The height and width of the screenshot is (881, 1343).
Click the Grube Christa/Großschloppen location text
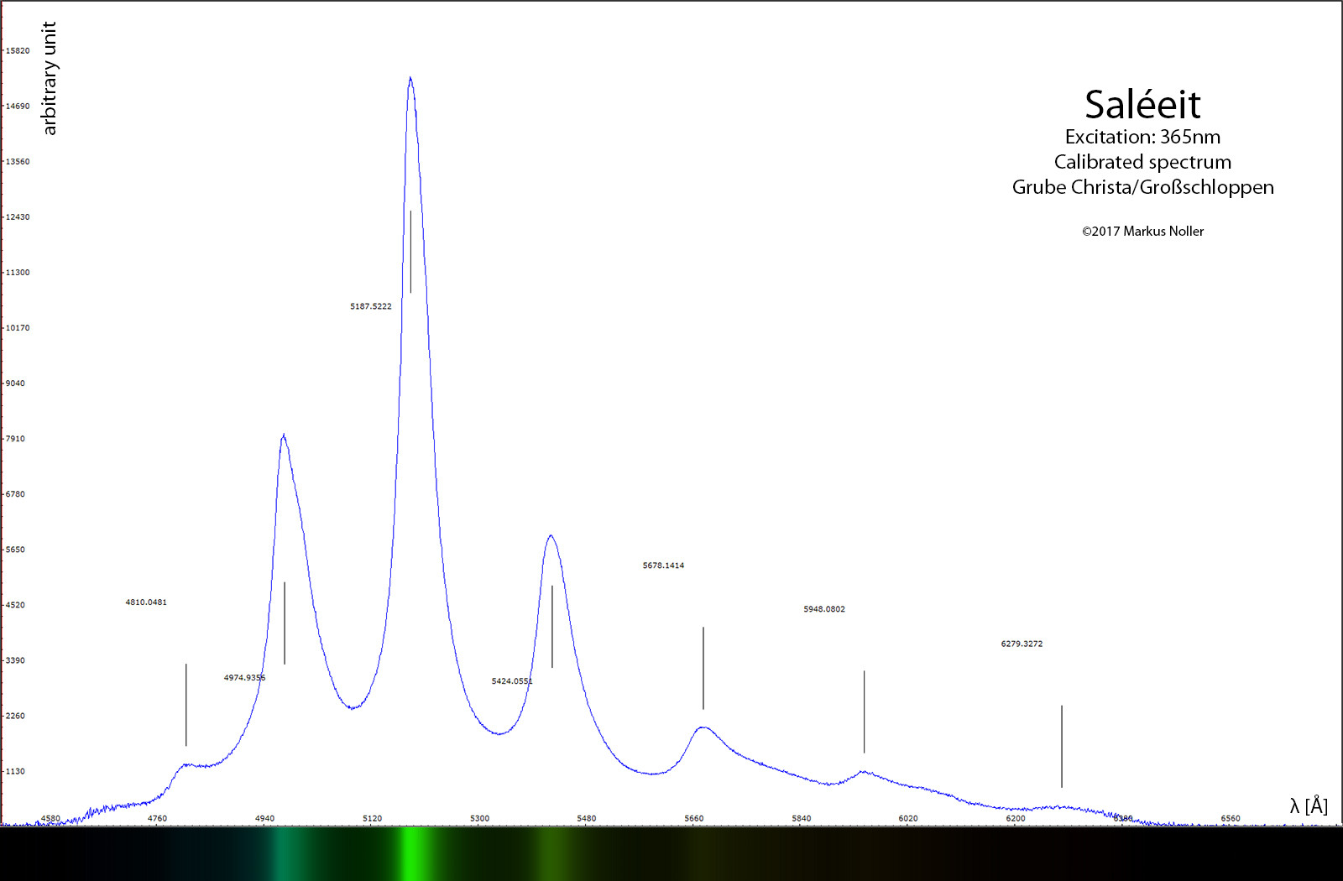coord(1142,187)
